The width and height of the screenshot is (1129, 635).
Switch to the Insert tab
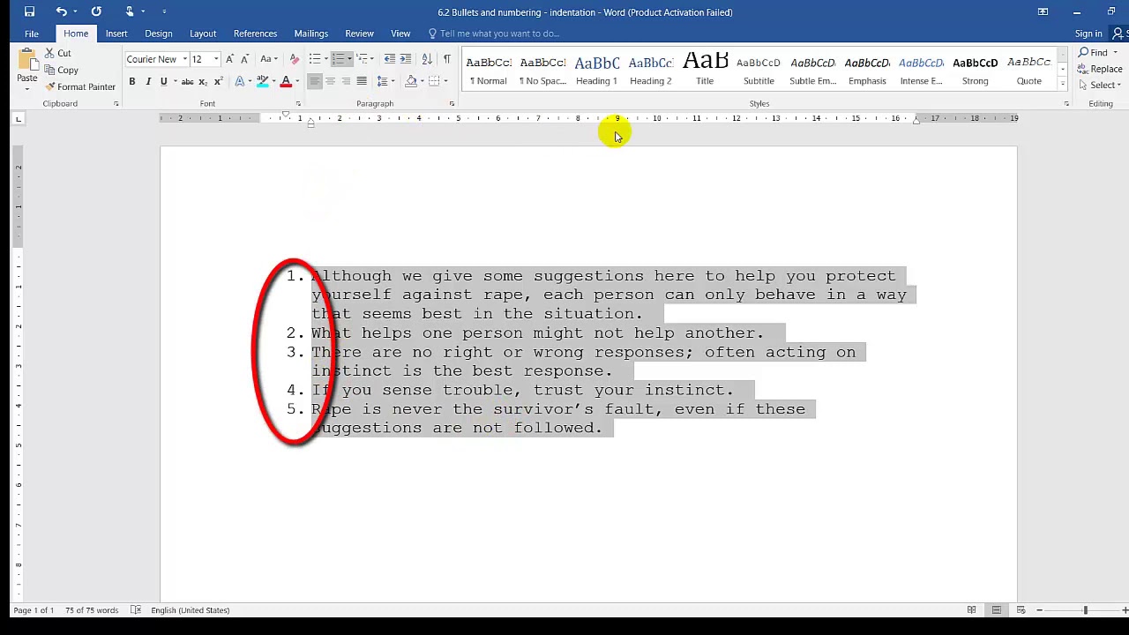pos(116,34)
